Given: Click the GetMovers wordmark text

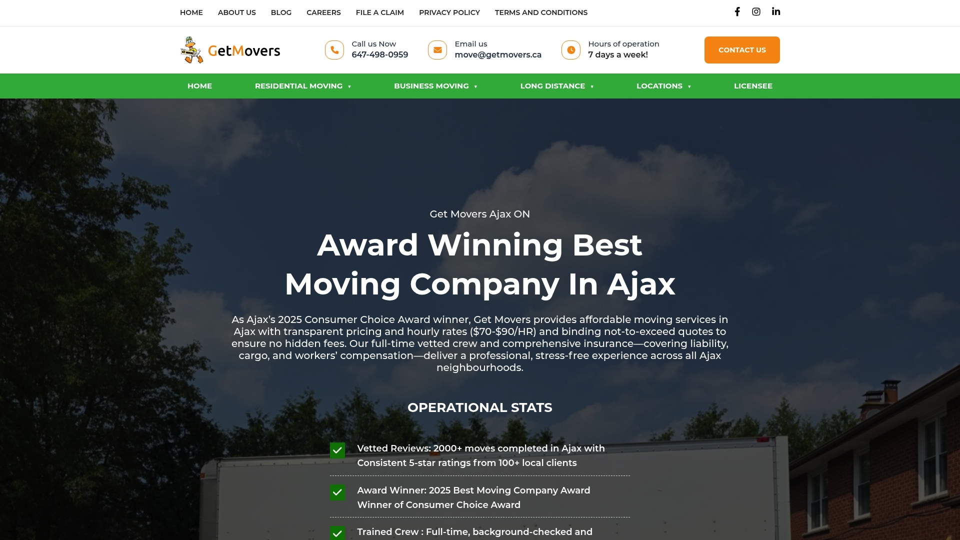Looking at the screenshot, I should tap(244, 50).
